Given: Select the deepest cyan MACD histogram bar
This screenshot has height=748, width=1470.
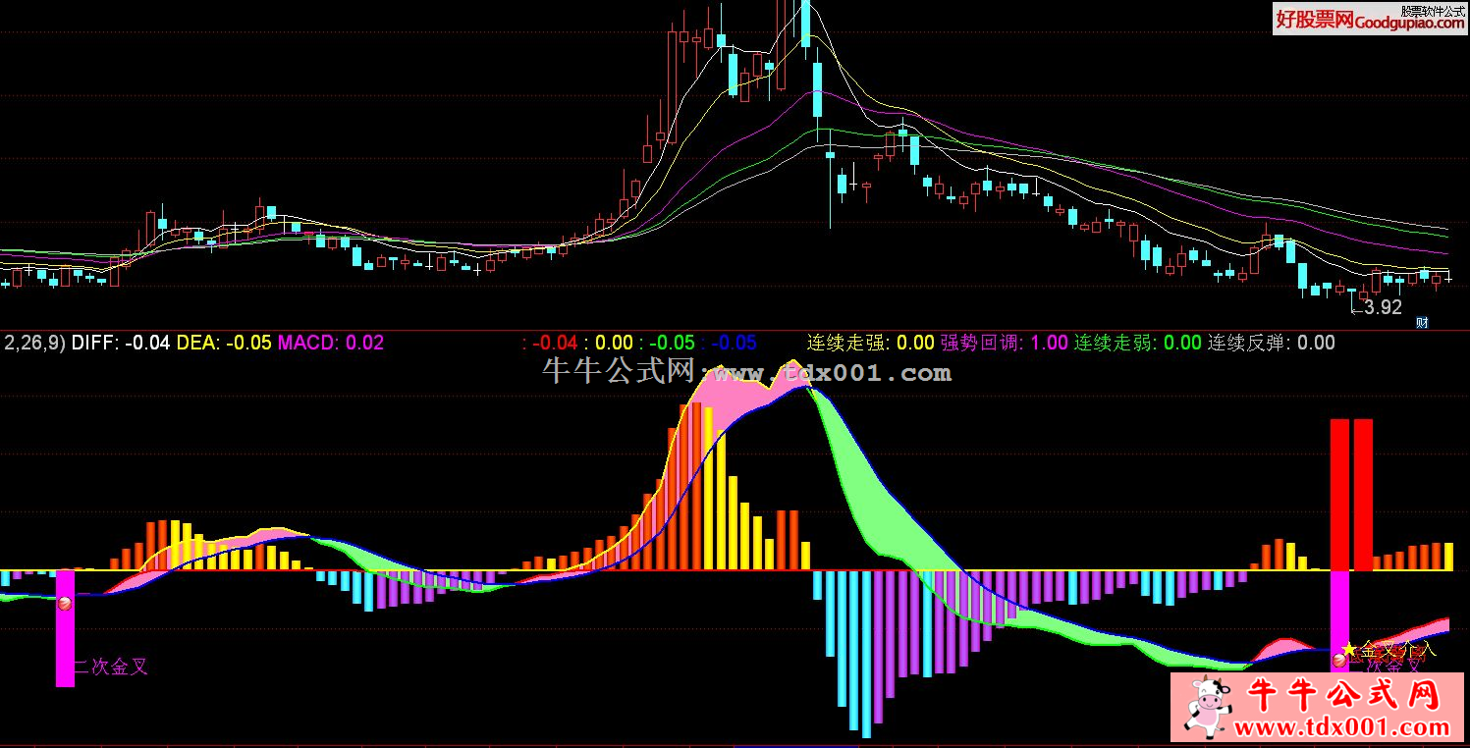Looking at the screenshot, I should pos(866,654).
